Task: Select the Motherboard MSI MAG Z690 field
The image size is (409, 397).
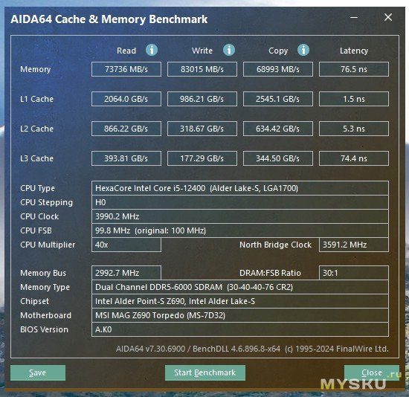Action: (x=240, y=315)
